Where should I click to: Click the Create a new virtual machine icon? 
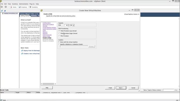click(x=22, y=54)
